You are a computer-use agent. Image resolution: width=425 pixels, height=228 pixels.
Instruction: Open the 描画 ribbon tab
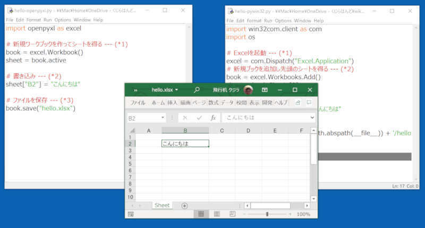(185, 103)
